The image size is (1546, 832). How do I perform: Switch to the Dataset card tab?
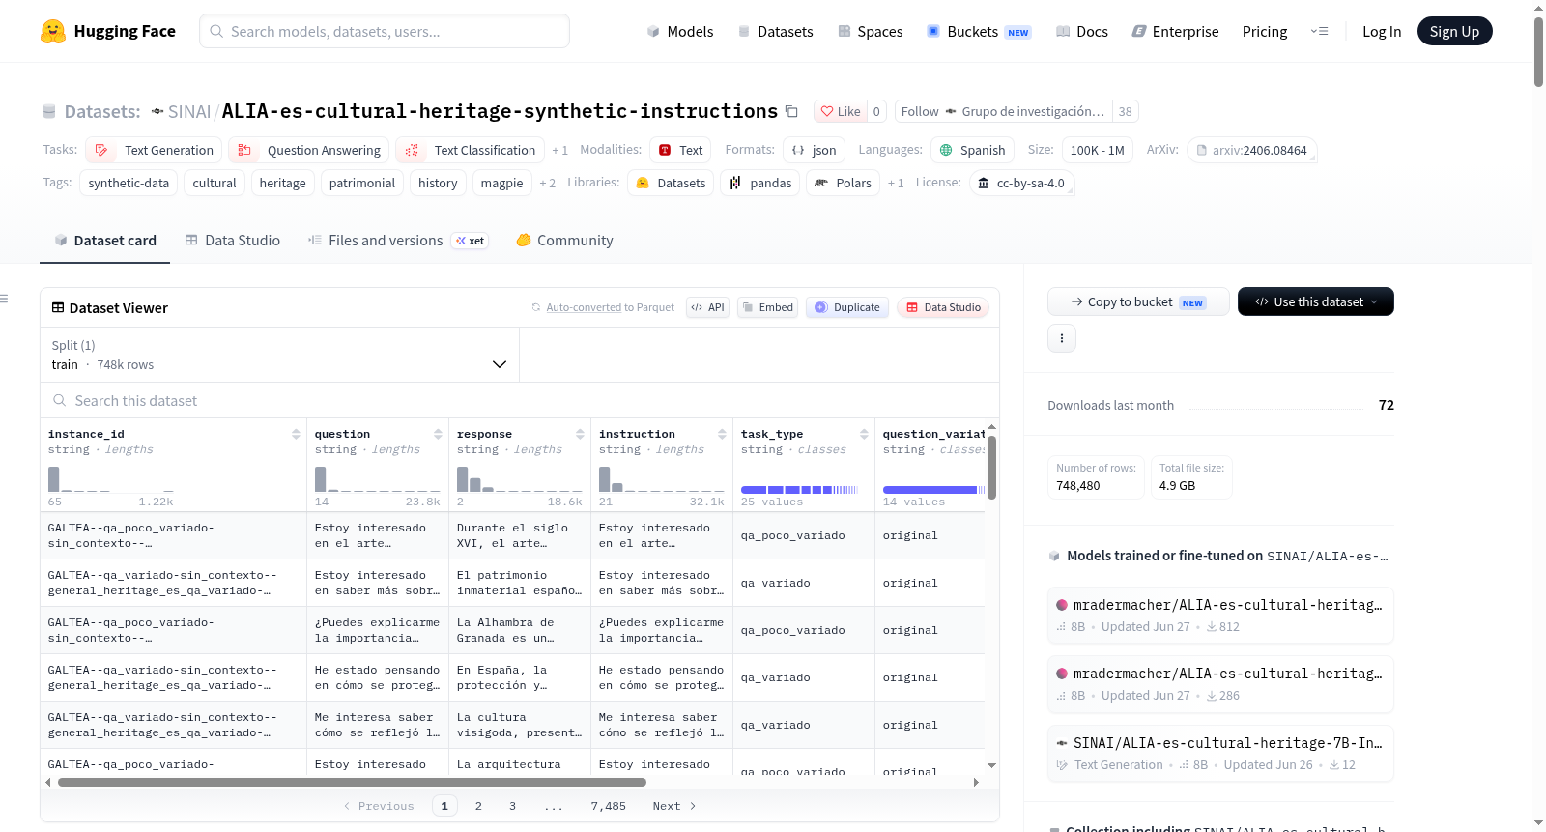pyautogui.click(x=104, y=240)
